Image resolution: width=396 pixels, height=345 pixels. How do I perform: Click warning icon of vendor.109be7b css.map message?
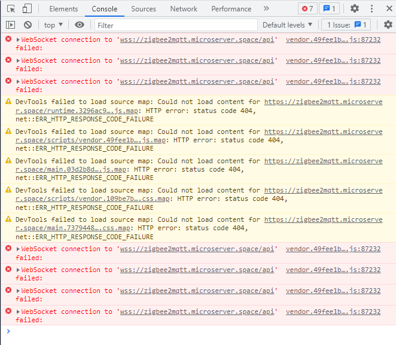point(8,190)
